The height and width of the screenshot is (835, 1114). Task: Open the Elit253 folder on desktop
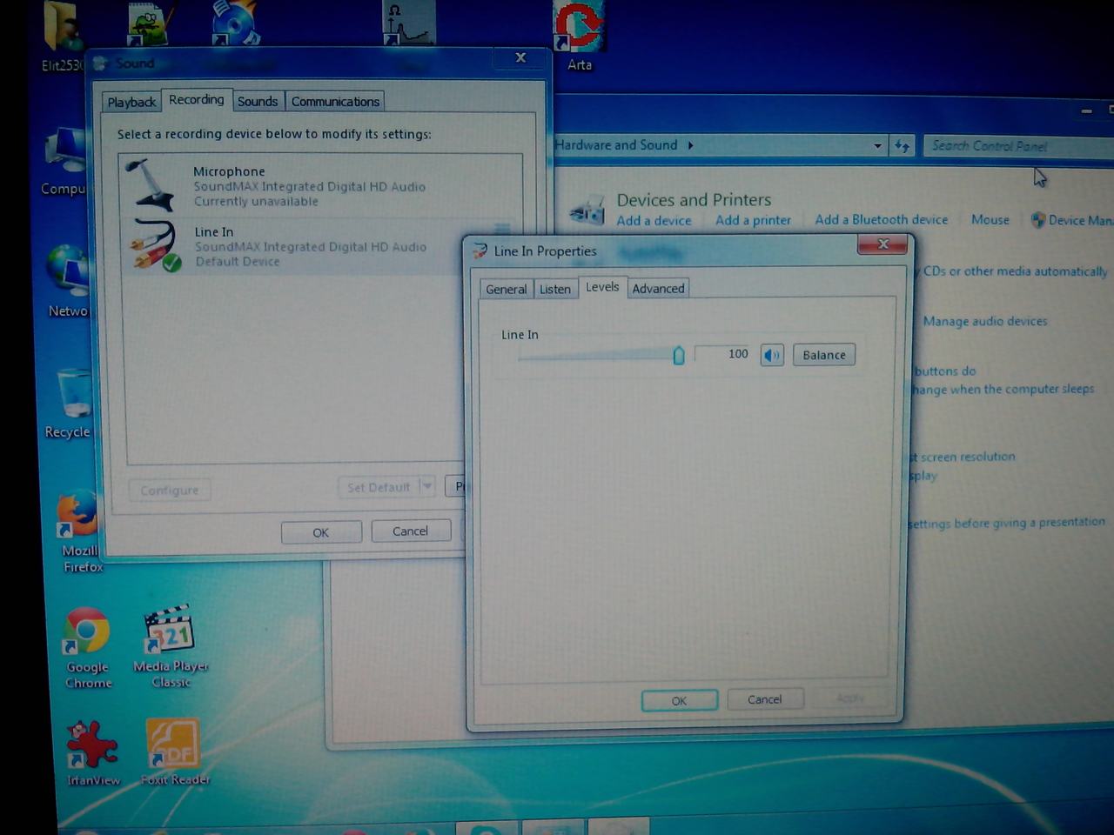click(x=63, y=37)
